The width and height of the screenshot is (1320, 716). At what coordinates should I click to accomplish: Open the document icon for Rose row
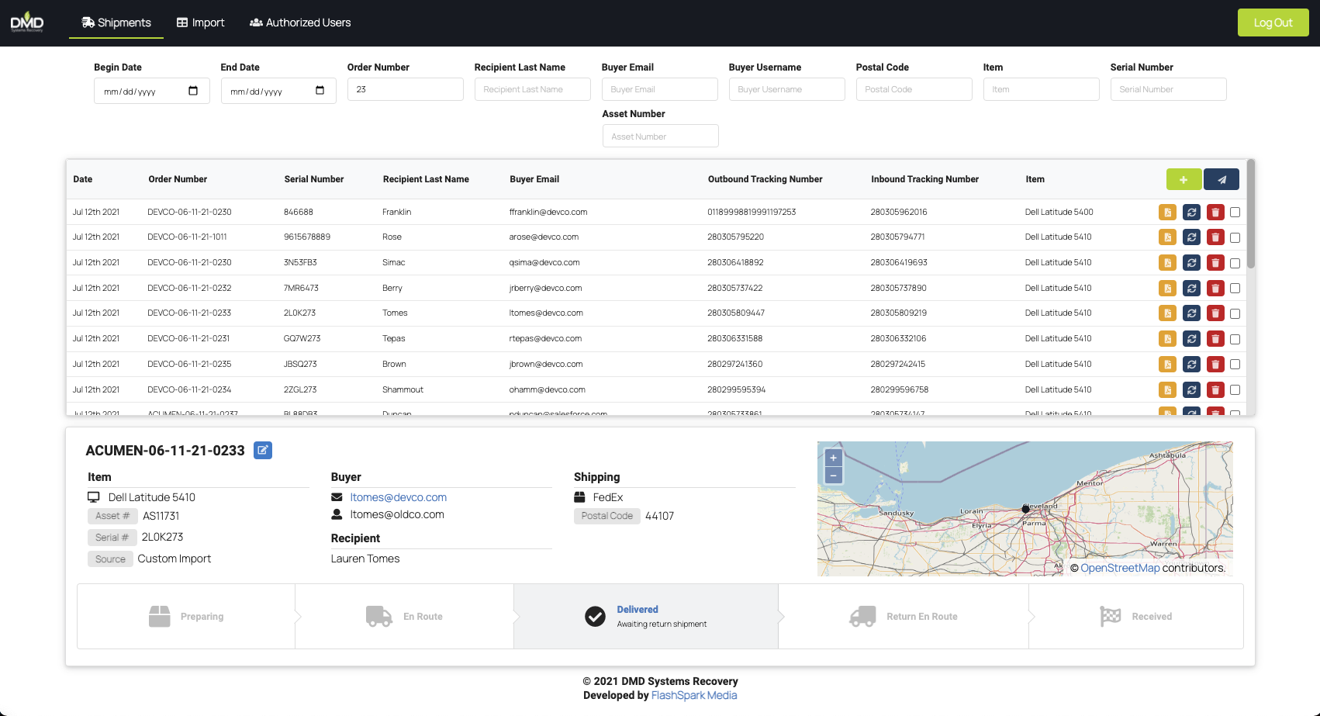tap(1167, 237)
